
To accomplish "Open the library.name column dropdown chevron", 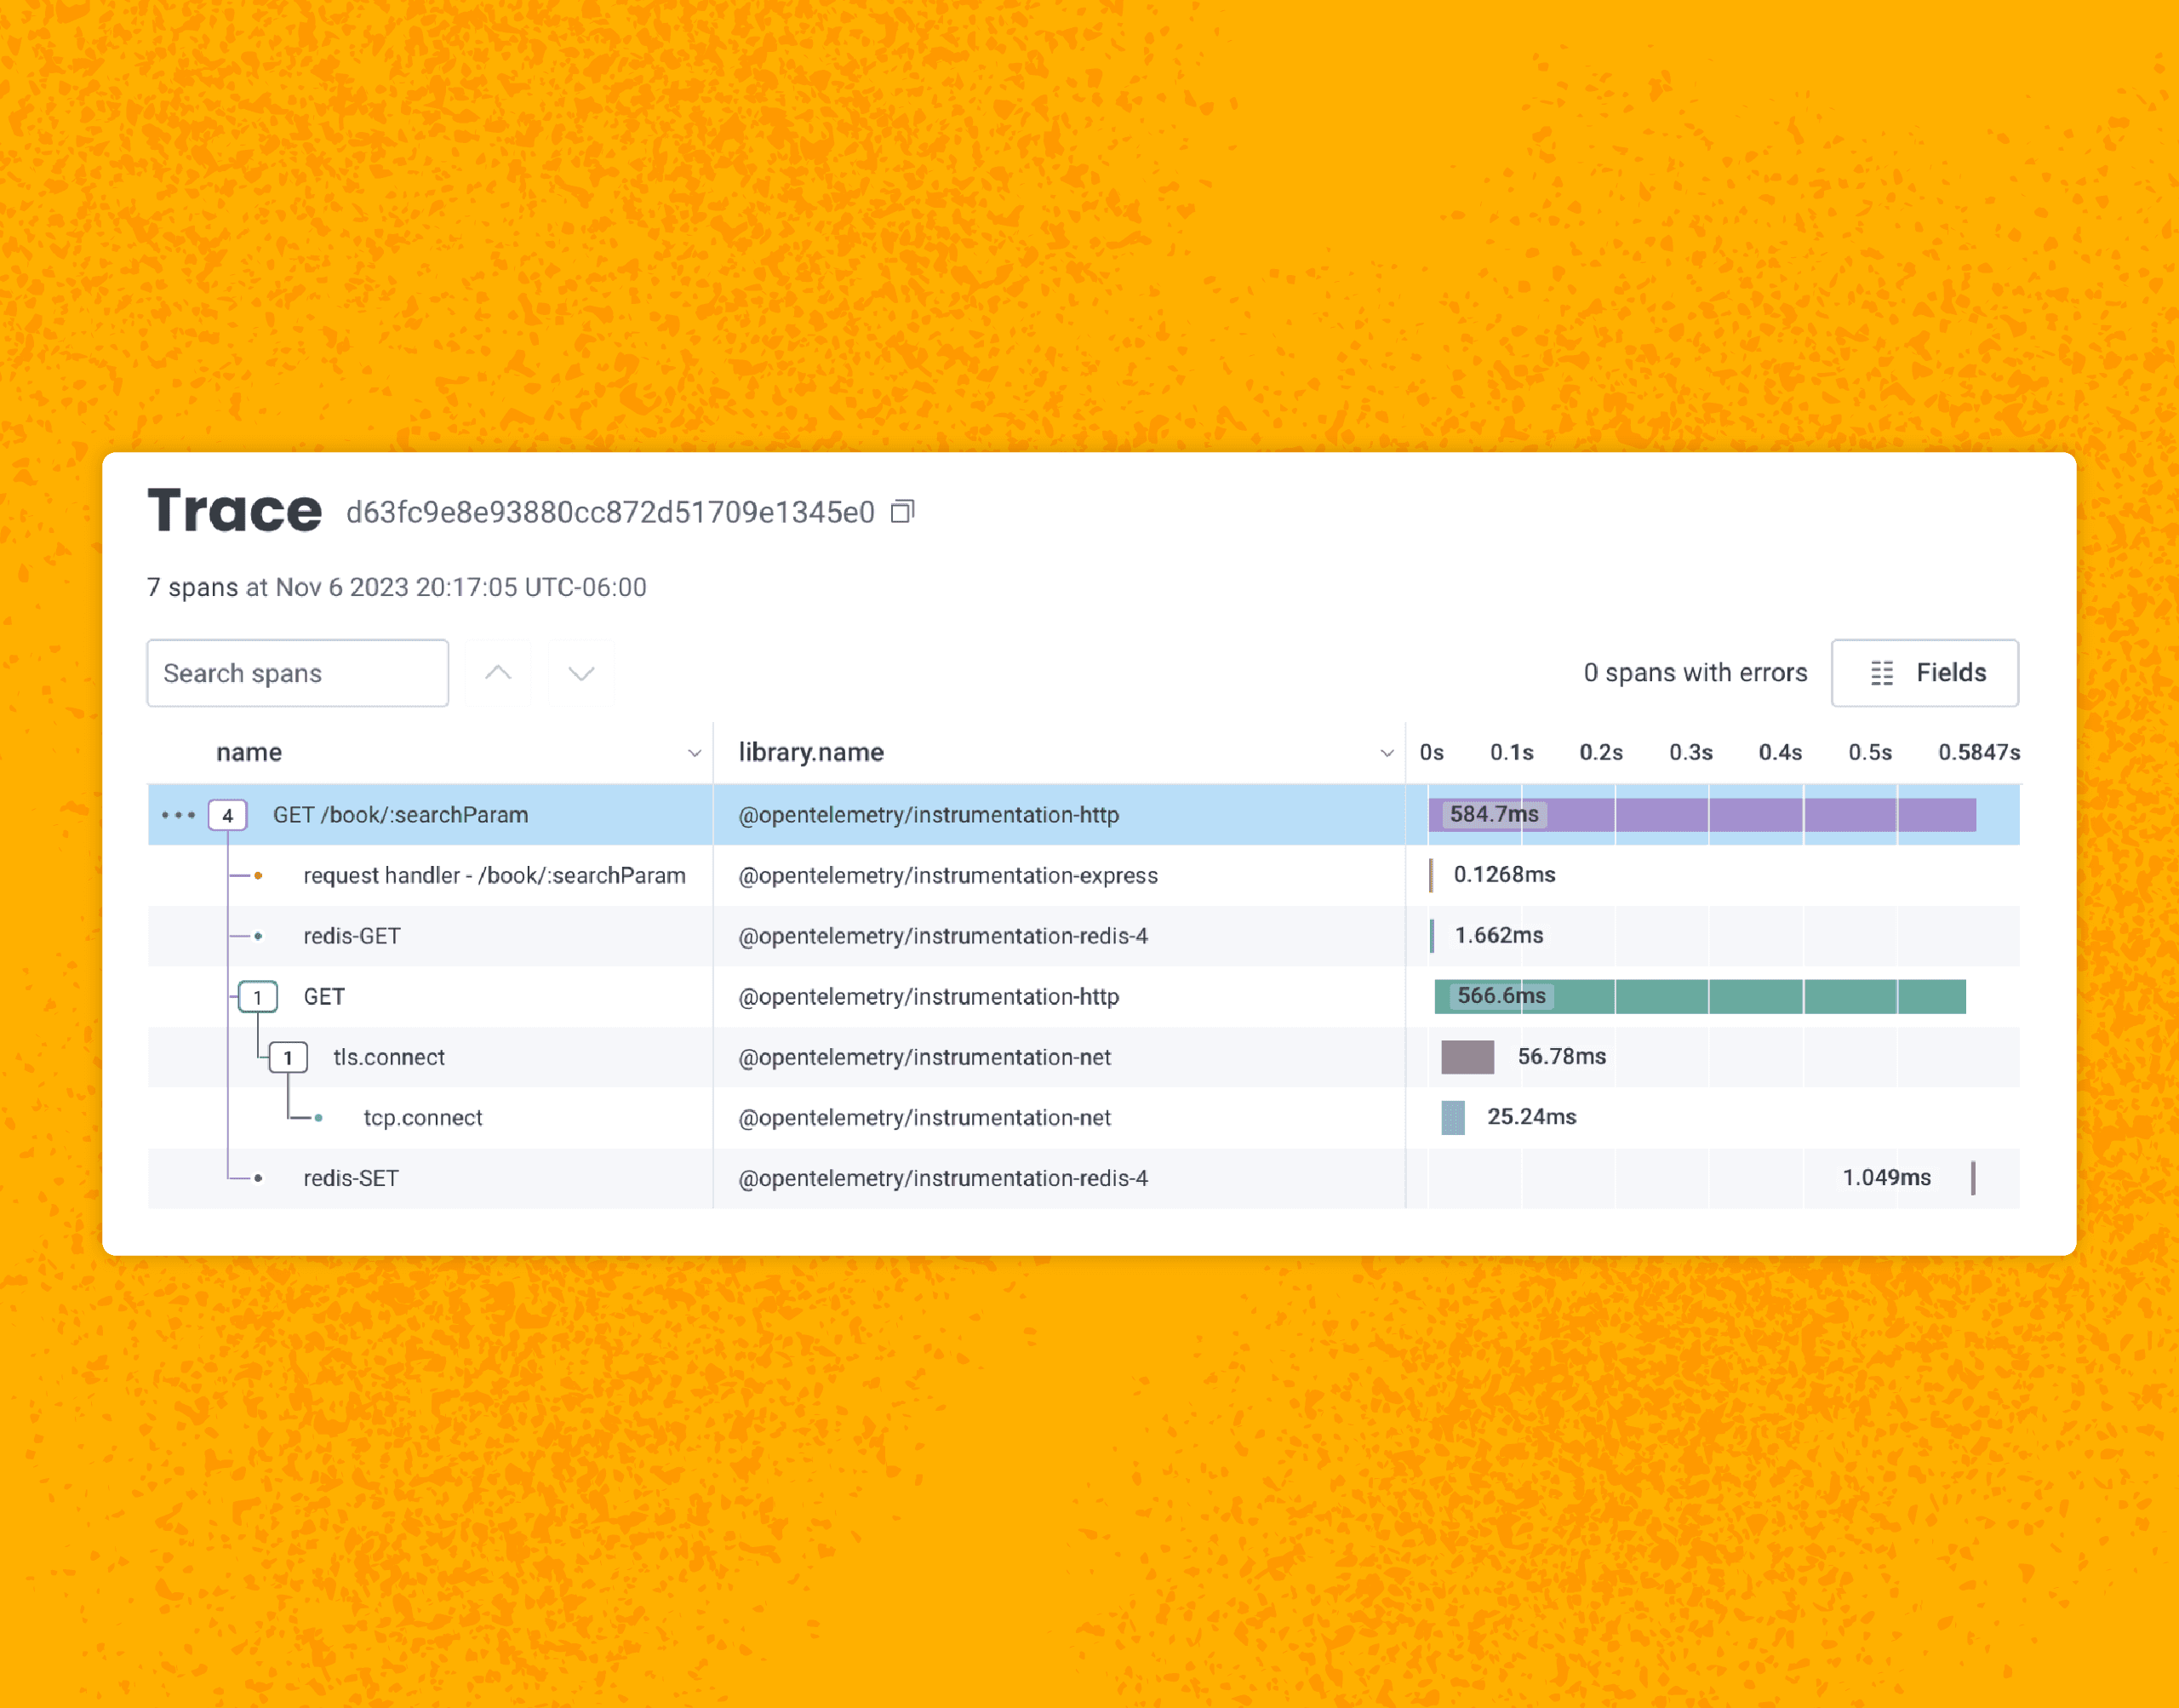I will [1387, 753].
